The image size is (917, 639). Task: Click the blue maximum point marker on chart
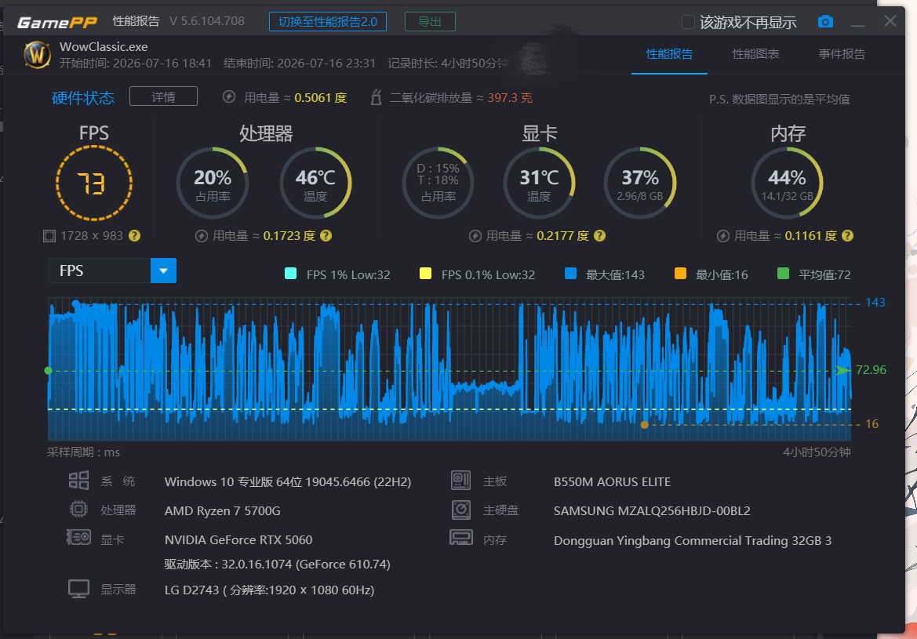75,303
